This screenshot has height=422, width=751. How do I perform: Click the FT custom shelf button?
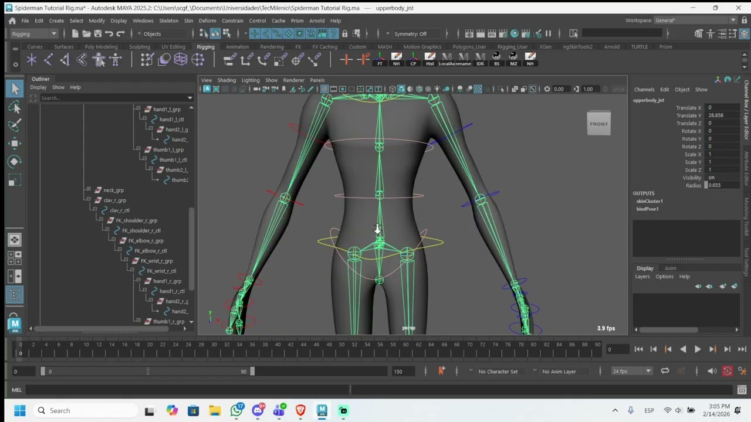[x=380, y=59]
